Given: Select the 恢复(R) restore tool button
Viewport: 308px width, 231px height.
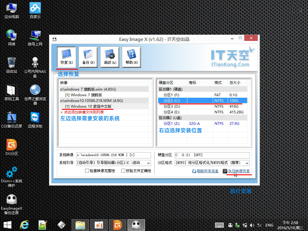Looking at the screenshot, I should pos(66,57).
